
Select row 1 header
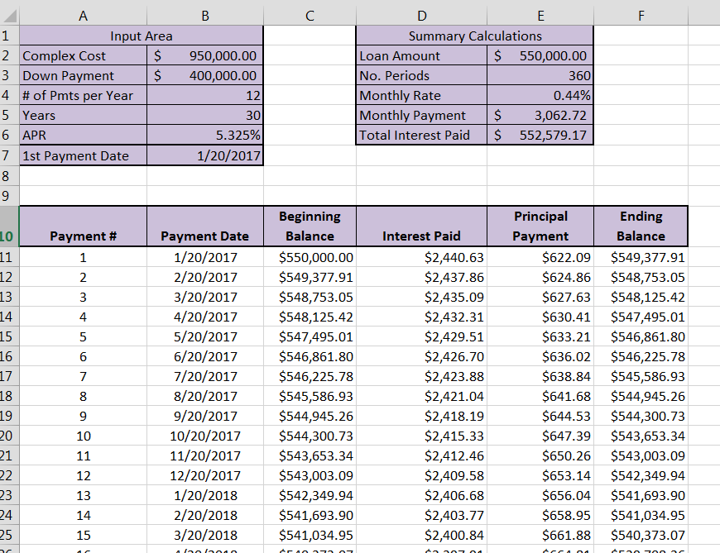[9, 36]
